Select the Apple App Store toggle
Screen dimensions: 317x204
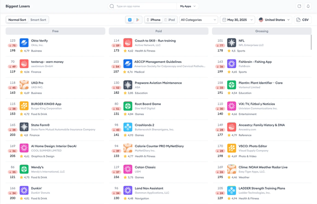point(130,20)
